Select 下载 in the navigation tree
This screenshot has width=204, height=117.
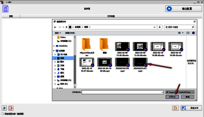(62, 69)
